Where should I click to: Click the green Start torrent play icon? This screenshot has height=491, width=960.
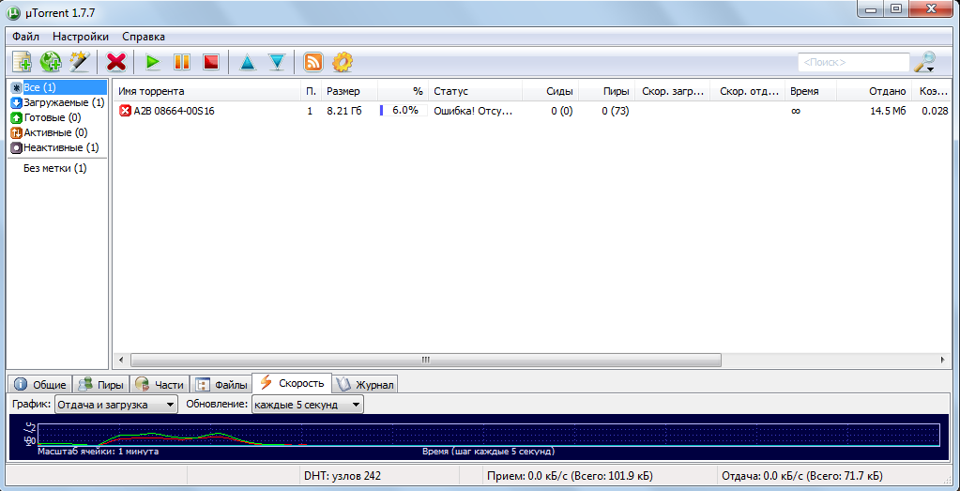pos(152,62)
